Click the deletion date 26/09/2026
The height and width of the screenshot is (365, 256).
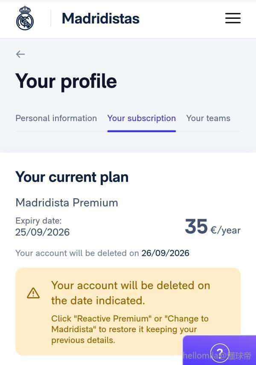[x=165, y=253]
